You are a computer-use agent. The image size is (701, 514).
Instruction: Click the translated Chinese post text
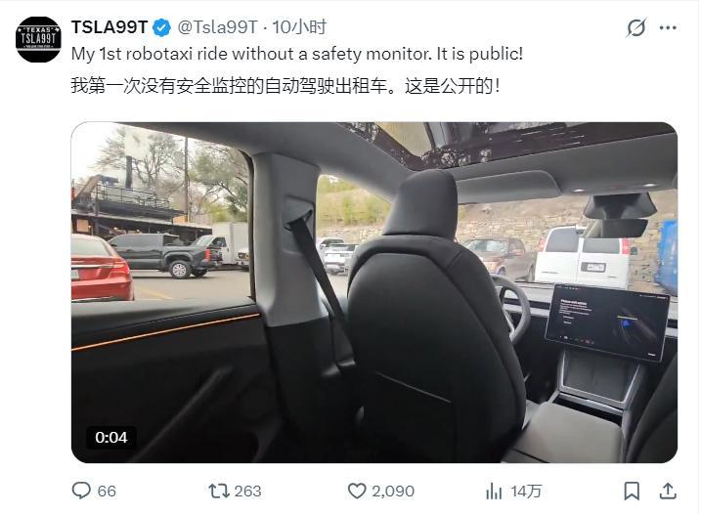[285, 85]
